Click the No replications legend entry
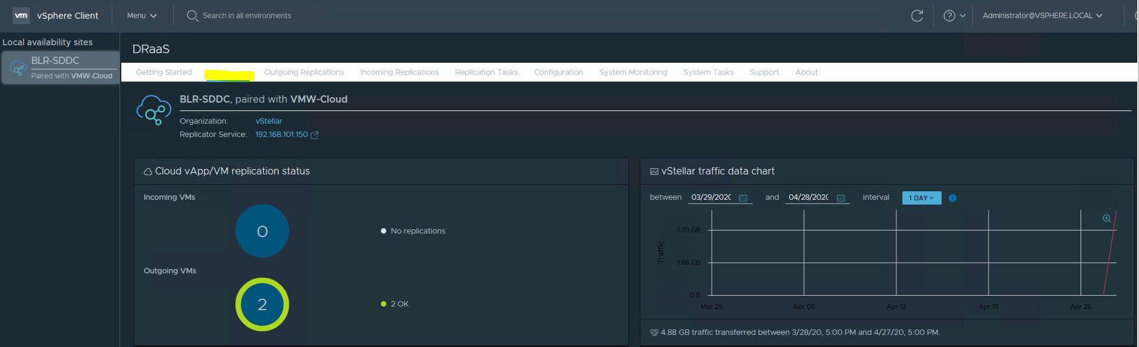The width and height of the screenshot is (1139, 347). 413,231
